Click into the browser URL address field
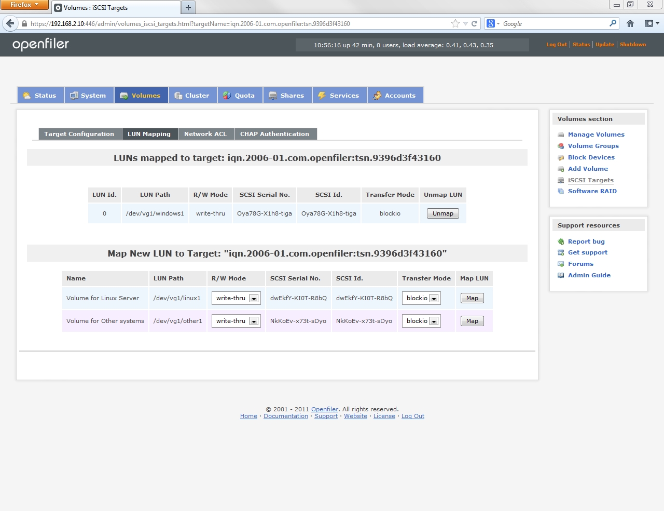The image size is (664, 511). pos(233,24)
